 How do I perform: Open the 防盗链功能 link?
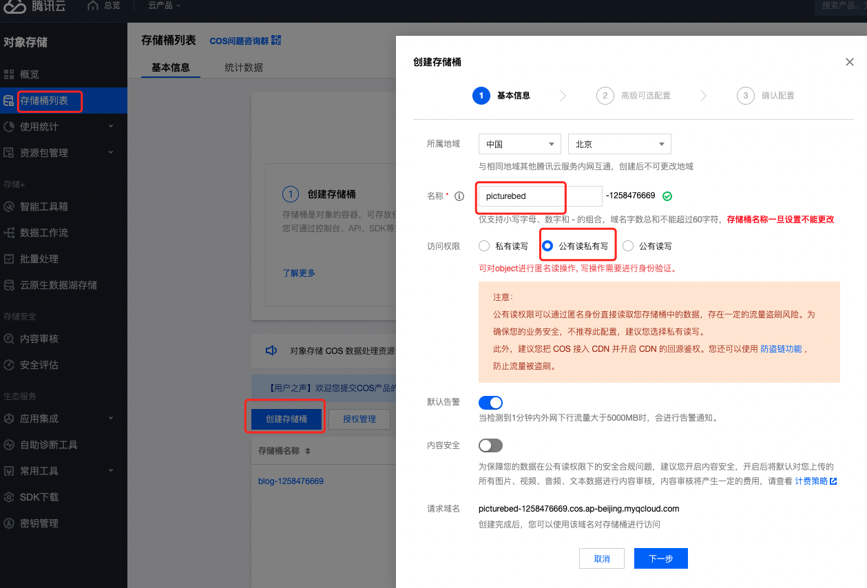pos(781,349)
